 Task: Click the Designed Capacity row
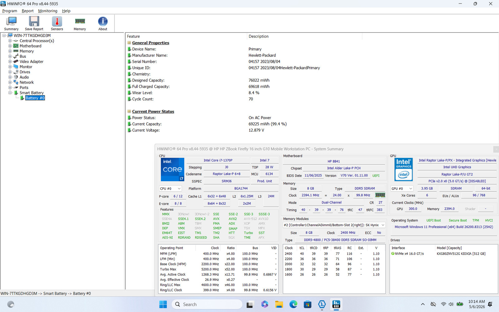coord(198,80)
